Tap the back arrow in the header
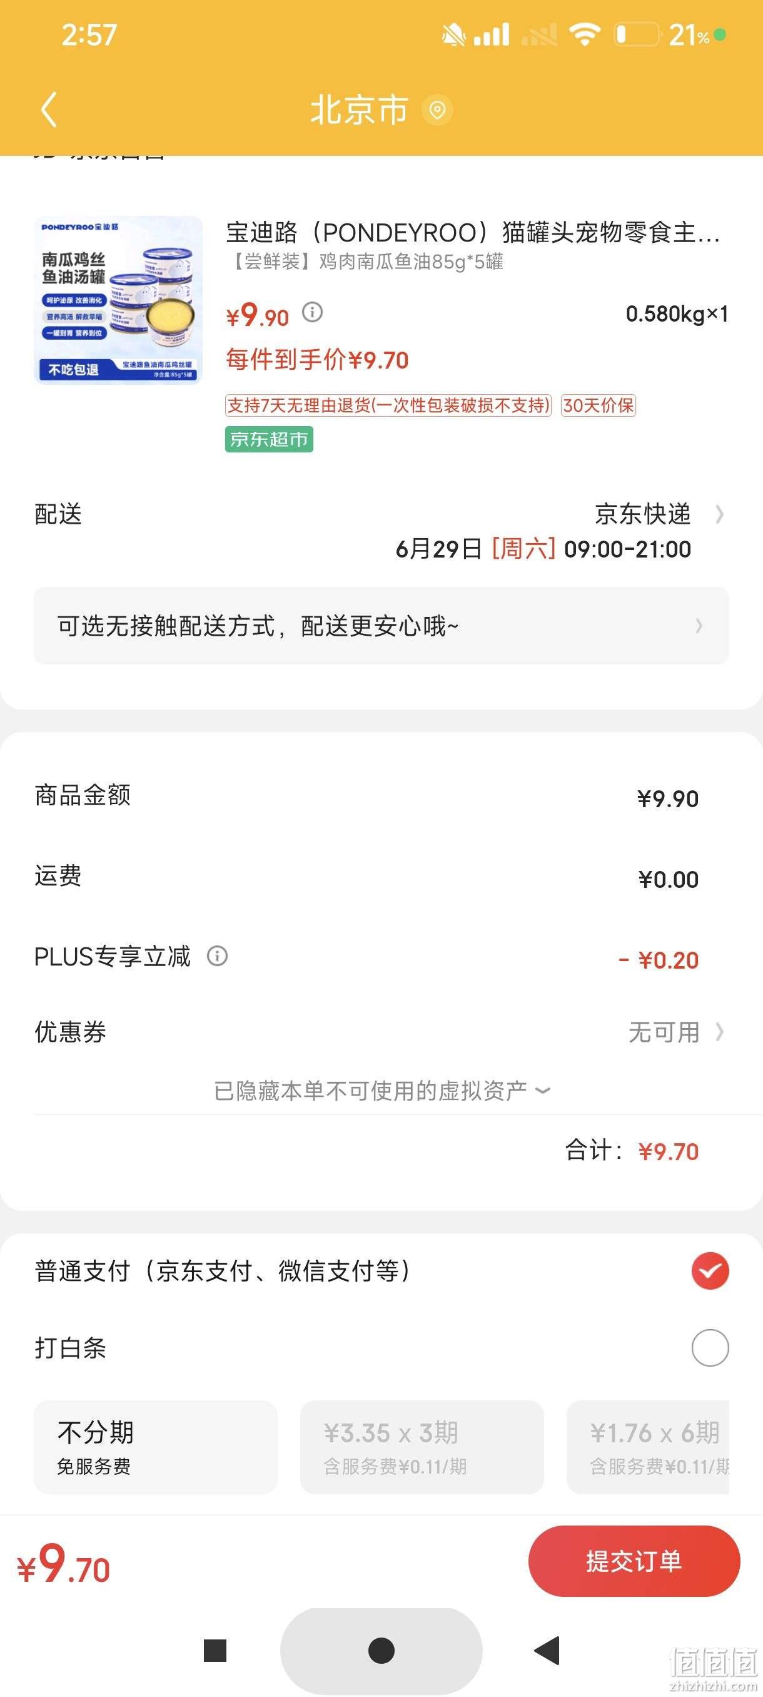This screenshot has height=1697, width=763. tap(49, 110)
